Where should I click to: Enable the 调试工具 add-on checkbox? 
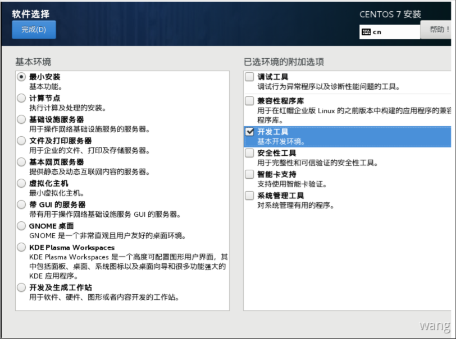coord(250,77)
